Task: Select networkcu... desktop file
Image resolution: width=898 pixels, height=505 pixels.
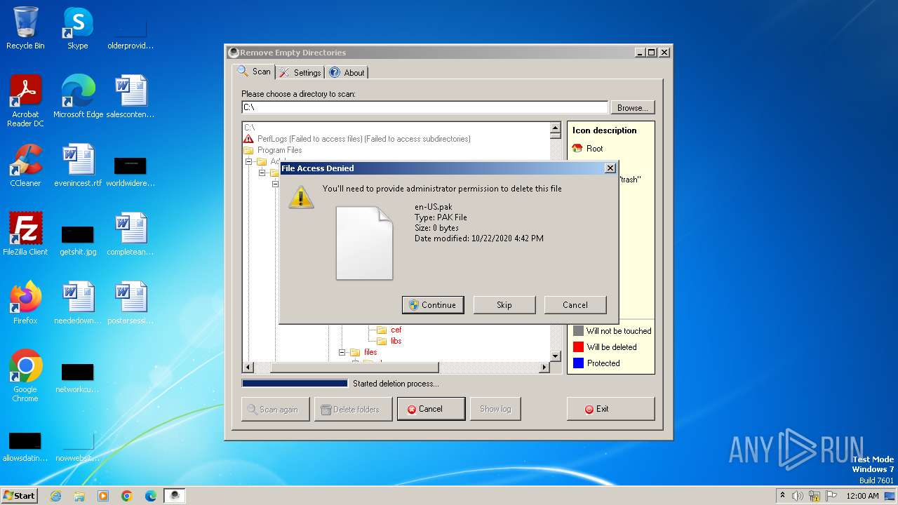Action: pyautogui.click(x=78, y=377)
